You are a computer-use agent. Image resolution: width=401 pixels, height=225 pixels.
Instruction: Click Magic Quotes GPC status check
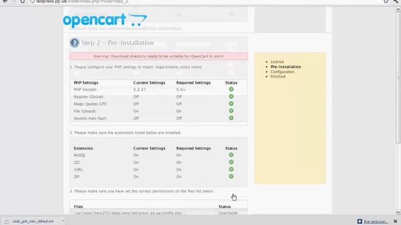coord(231,104)
